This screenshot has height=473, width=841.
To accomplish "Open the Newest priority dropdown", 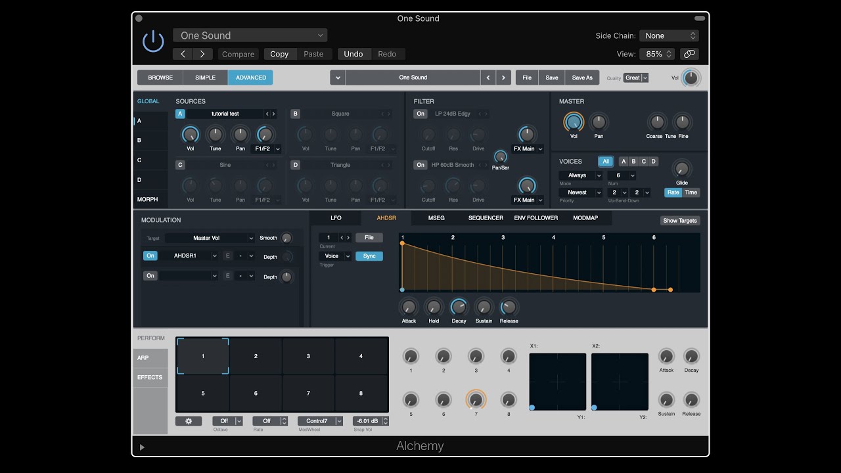I will tap(581, 192).
